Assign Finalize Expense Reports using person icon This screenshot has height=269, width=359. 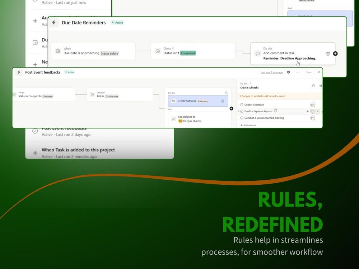(318, 112)
